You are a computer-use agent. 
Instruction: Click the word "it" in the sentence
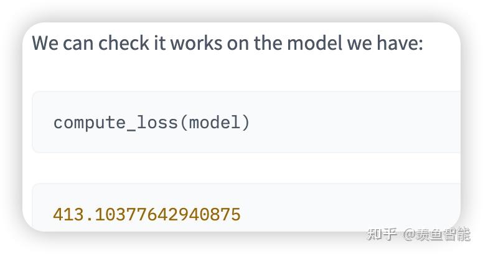[159, 42]
